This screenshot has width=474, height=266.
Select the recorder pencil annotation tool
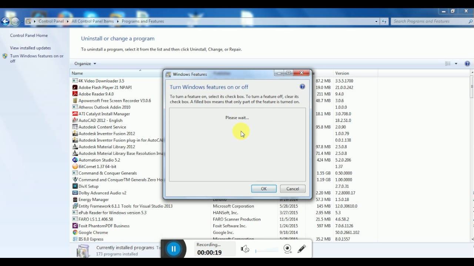pyautogui.click(x=301, y=249)
